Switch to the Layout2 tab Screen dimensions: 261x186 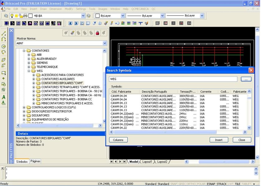tap(162, 162)
